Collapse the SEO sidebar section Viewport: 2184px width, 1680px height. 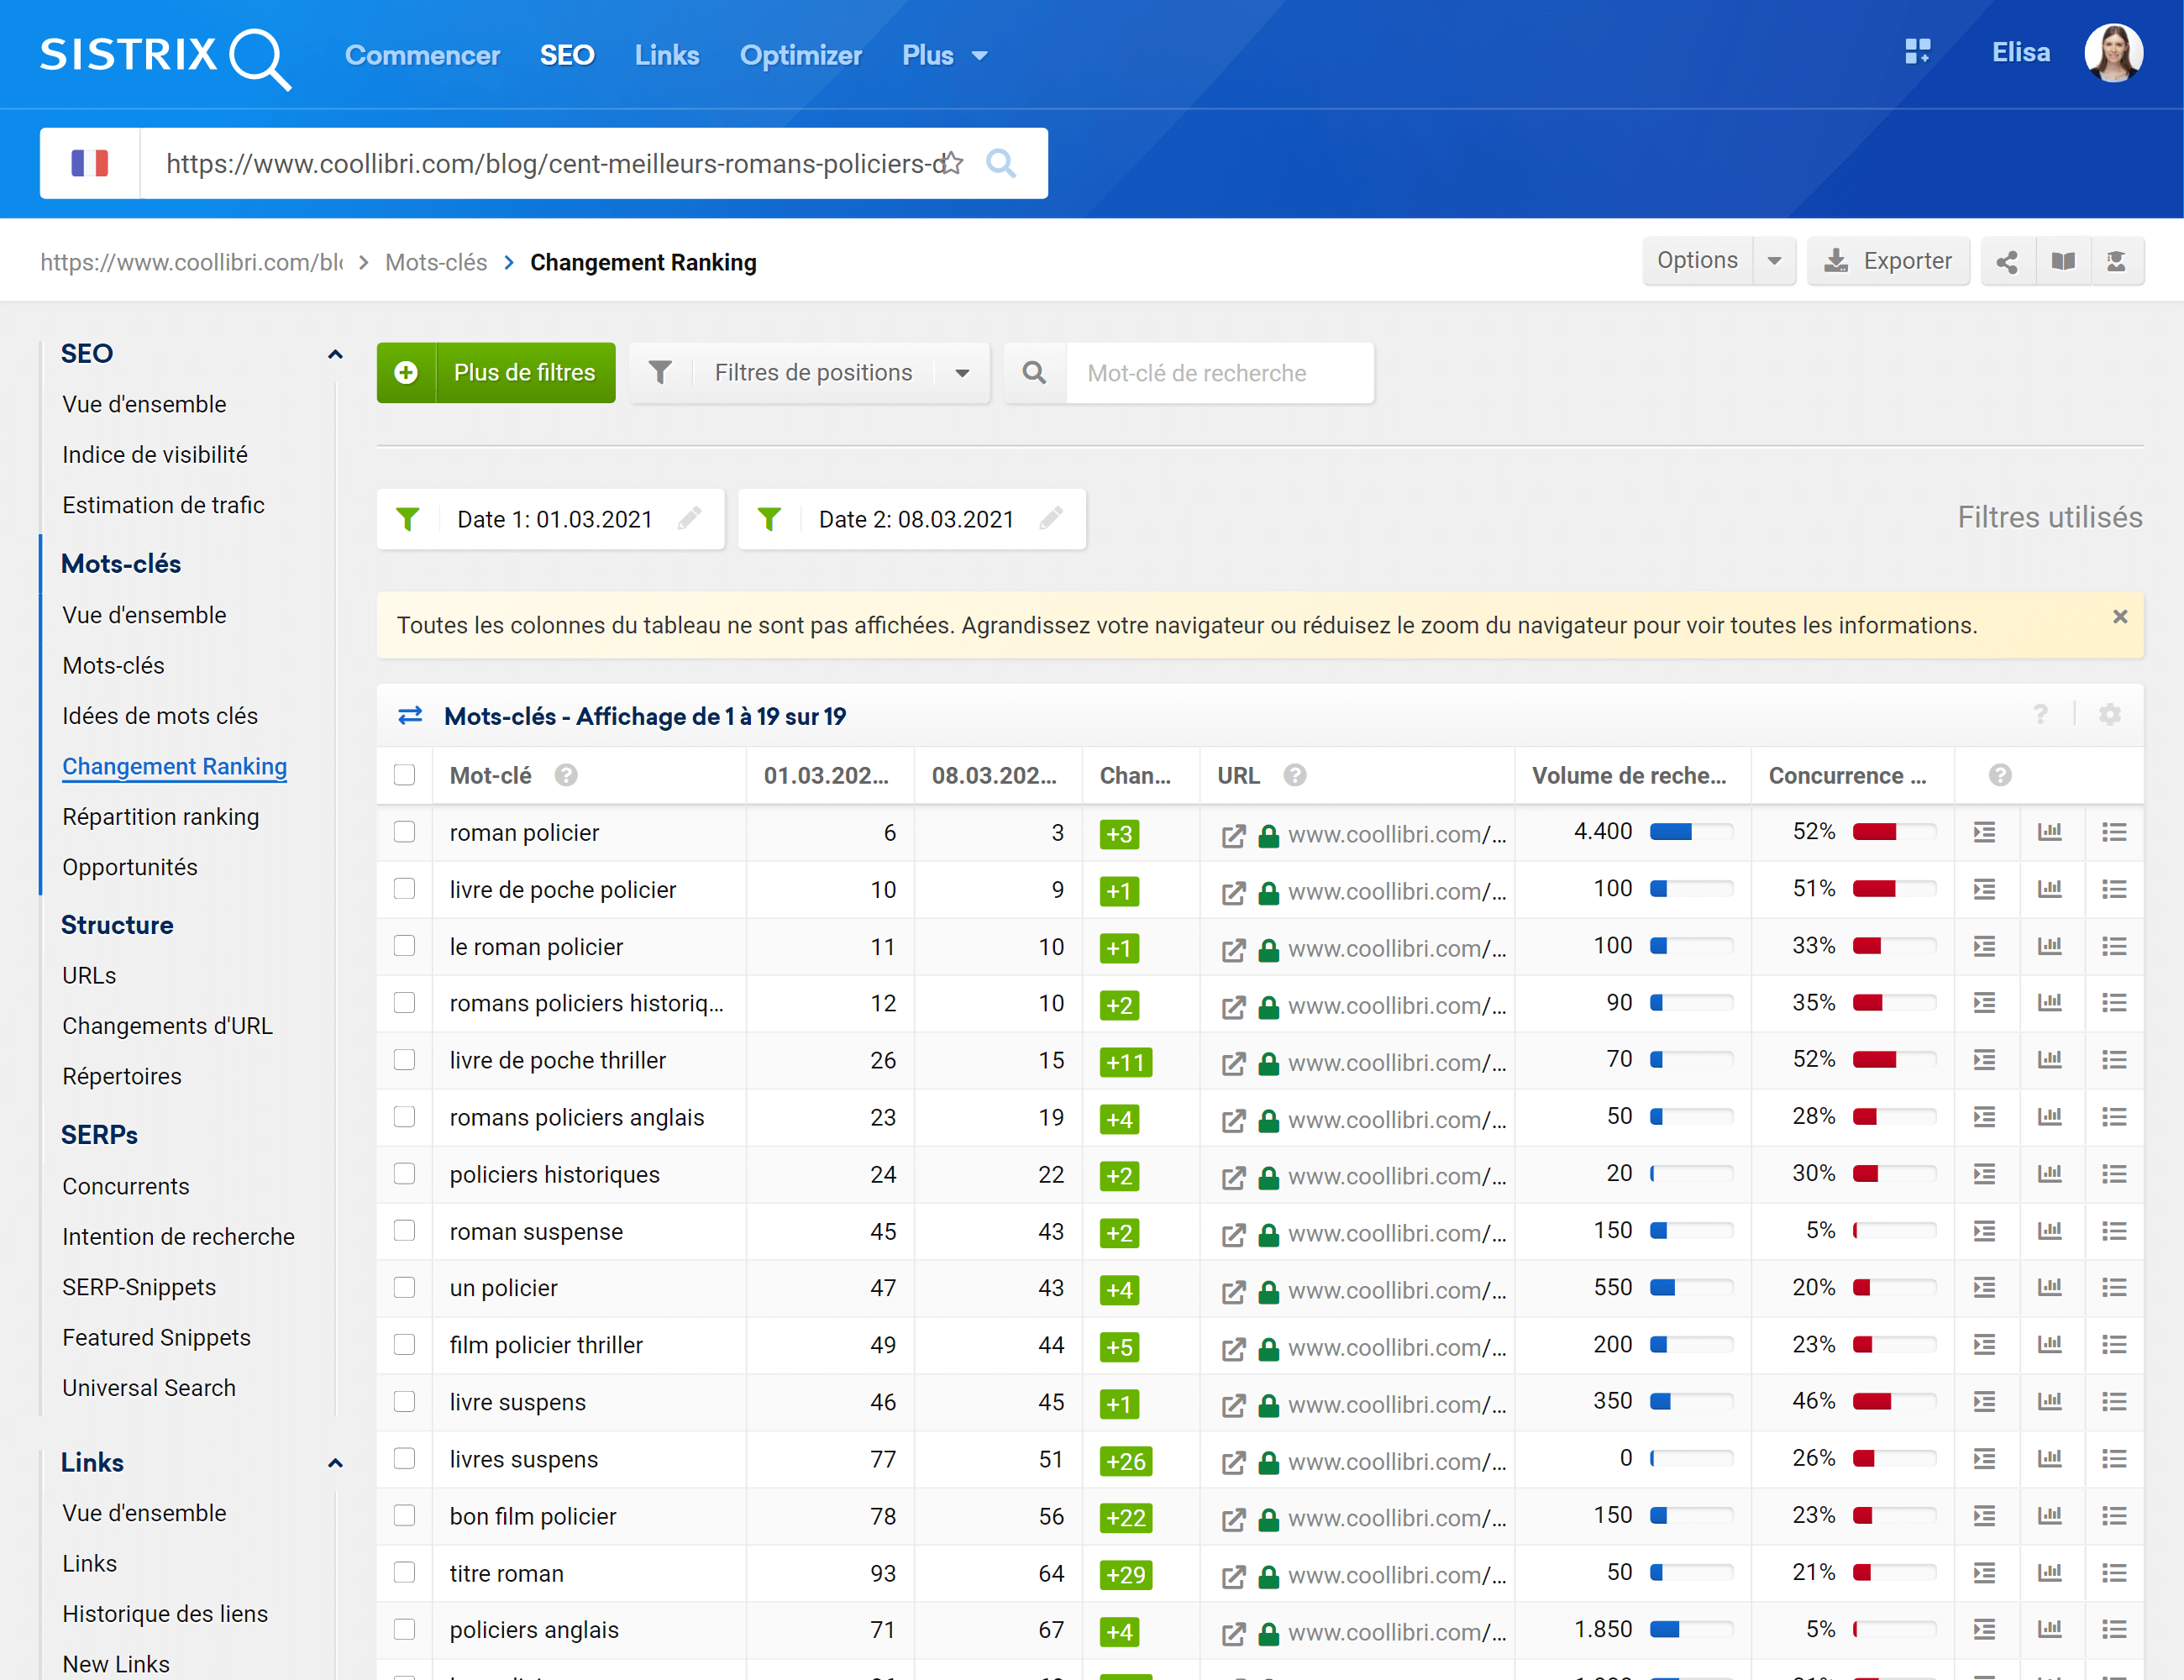(x=335, y=354)
